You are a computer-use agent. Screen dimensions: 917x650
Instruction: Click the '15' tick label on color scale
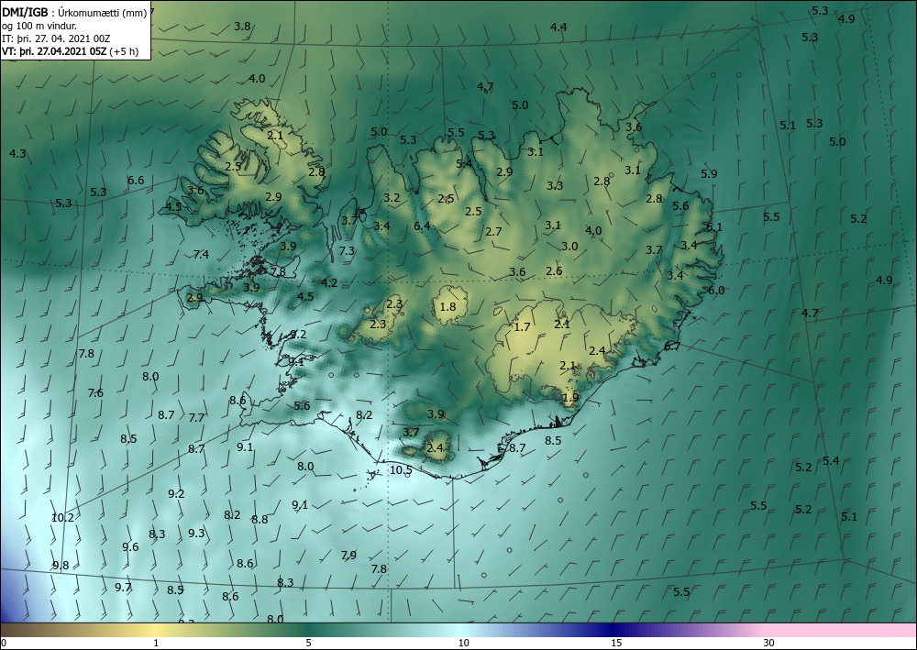coord(616,643)
